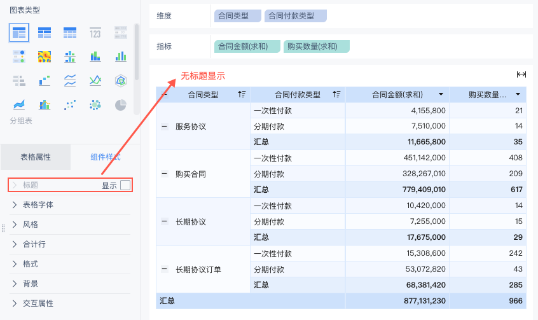
Task: Switch to the 表格属性 tab
Action: pyautogui.click(x=36, y=157)
